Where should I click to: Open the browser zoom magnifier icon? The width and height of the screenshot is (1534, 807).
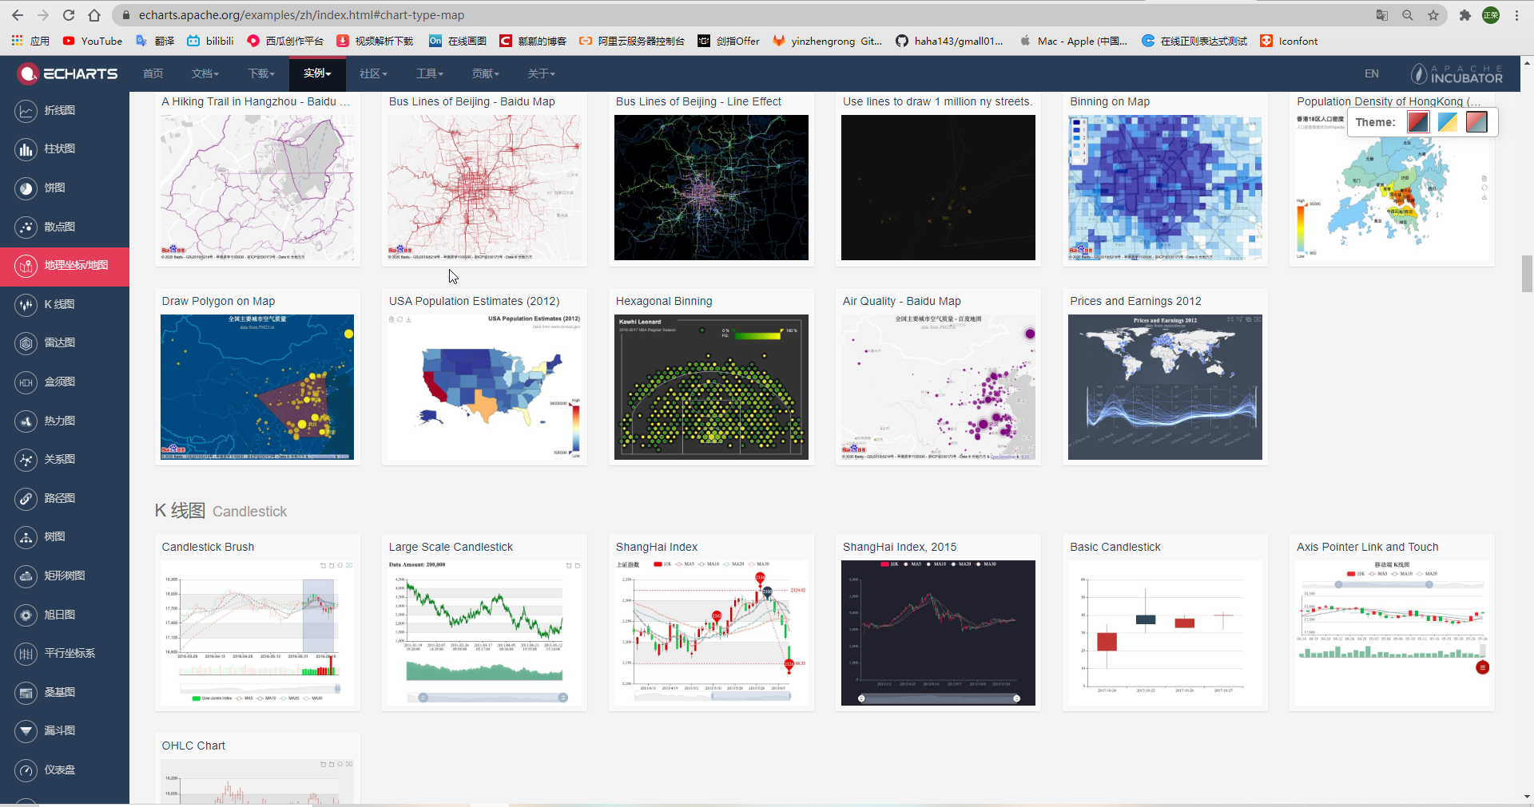pyautogui.click(x=1408, y=15)
